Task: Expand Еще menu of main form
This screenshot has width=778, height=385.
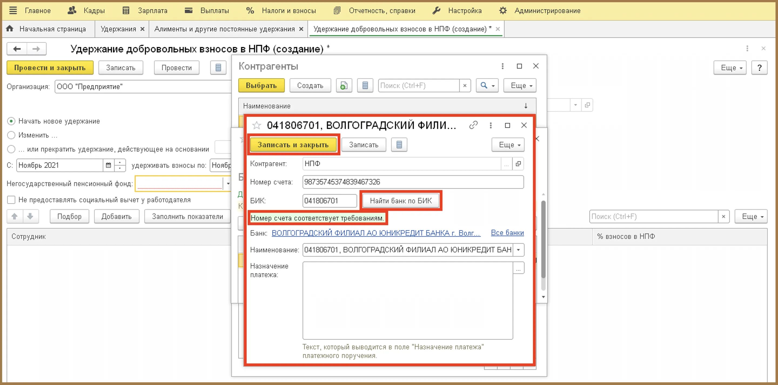Action: 730,68
